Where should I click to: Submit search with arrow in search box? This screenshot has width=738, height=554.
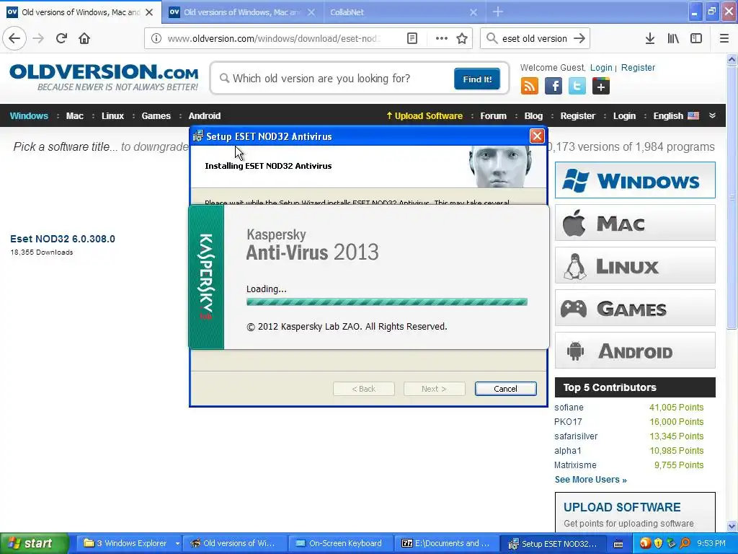579,38
